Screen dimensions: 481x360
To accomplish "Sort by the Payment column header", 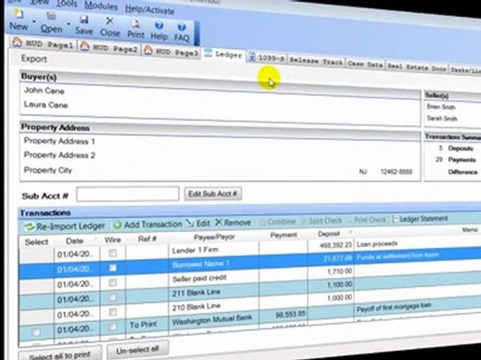I will coord(284,235).
